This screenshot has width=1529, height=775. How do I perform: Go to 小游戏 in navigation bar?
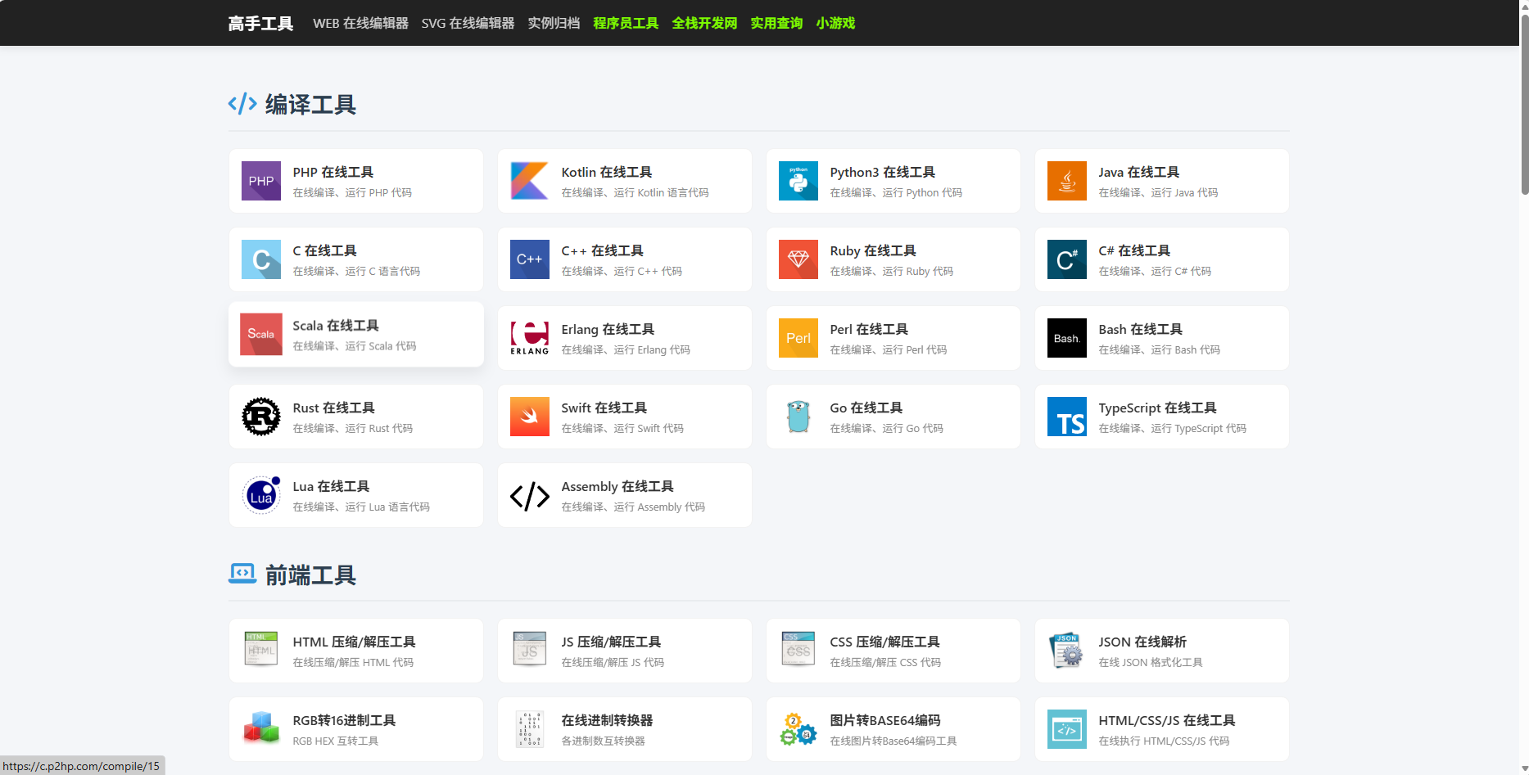[835, 23]
